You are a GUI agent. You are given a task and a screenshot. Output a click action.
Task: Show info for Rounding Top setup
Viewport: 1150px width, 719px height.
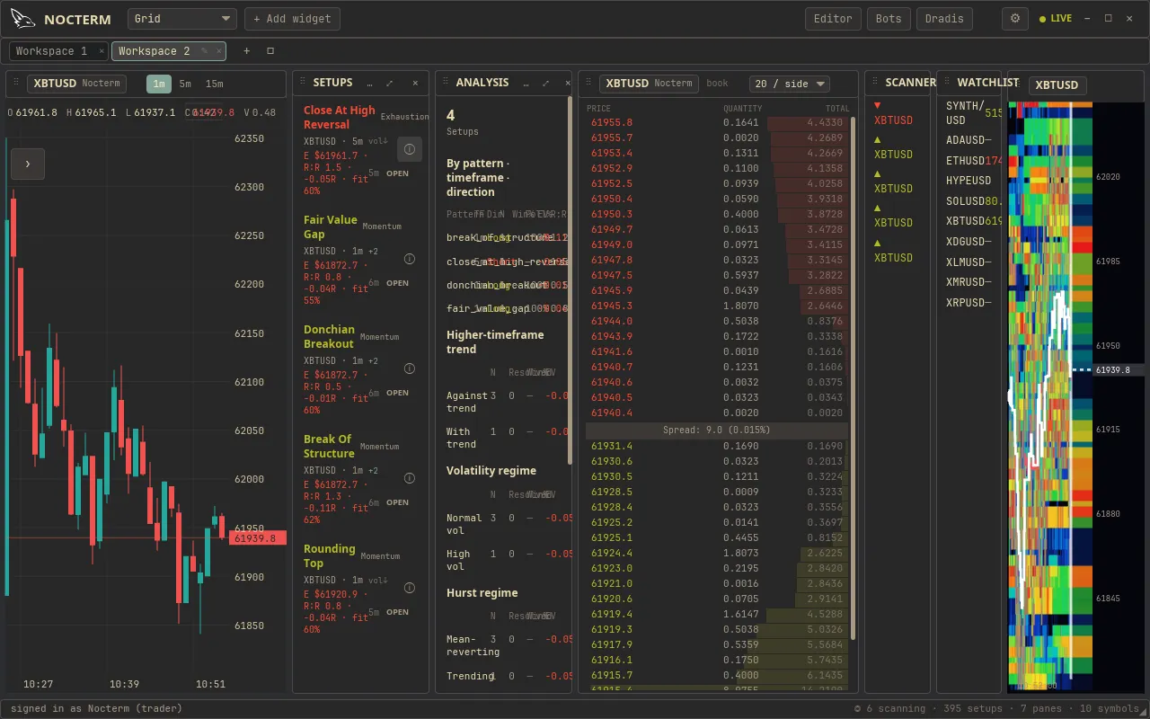tap(410, 588)
